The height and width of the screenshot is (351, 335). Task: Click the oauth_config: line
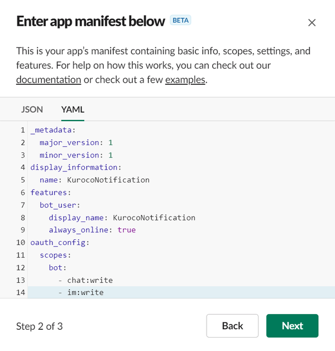pos(60,242)
